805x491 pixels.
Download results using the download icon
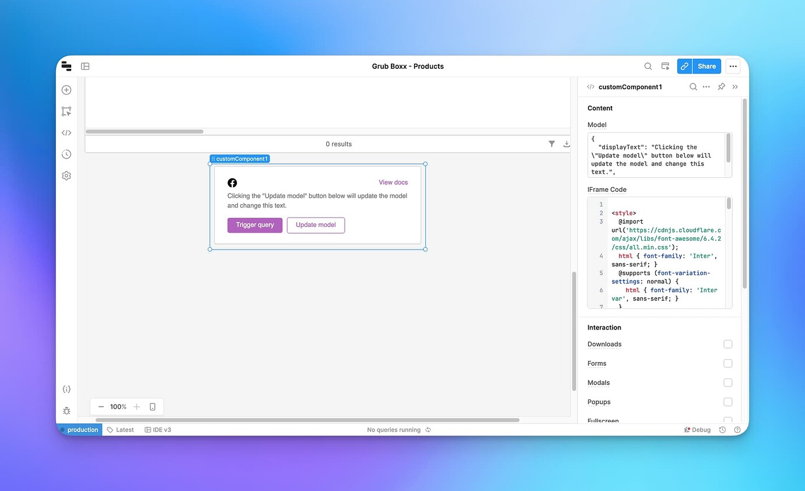point(566,143)
